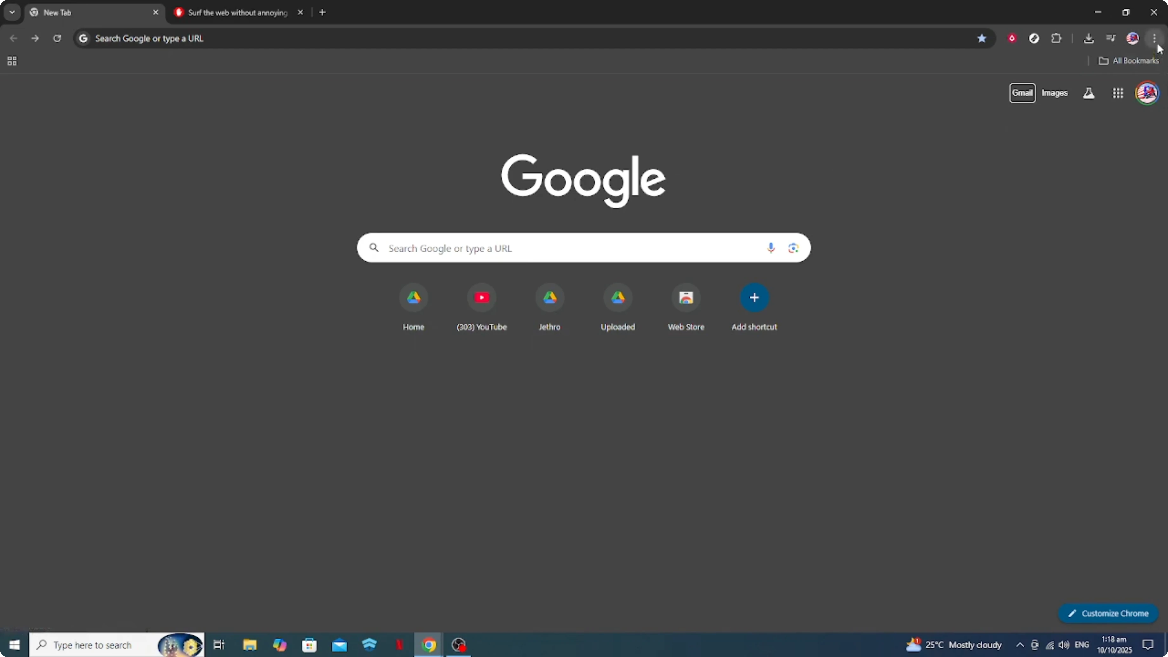Image resolution: width=1168 pixels, height=657 pixels.
Task: Start voice search with the microphone icon
Action: point(770,248)
